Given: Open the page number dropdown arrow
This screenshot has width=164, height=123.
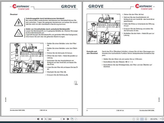Looking at the screenshot, I should click(x=61, y=119).
